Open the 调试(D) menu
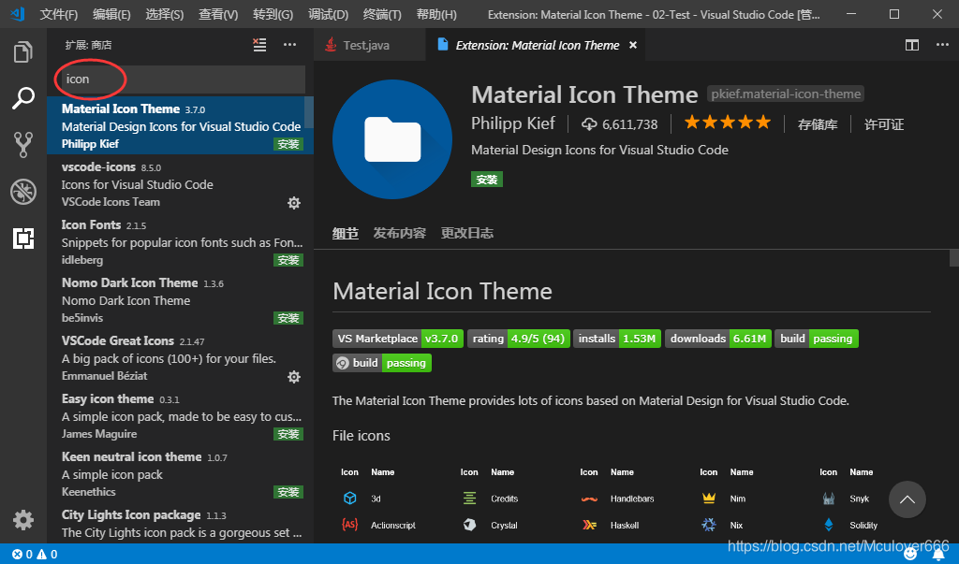This screenshot has width=959, height=564. [329, 14]
